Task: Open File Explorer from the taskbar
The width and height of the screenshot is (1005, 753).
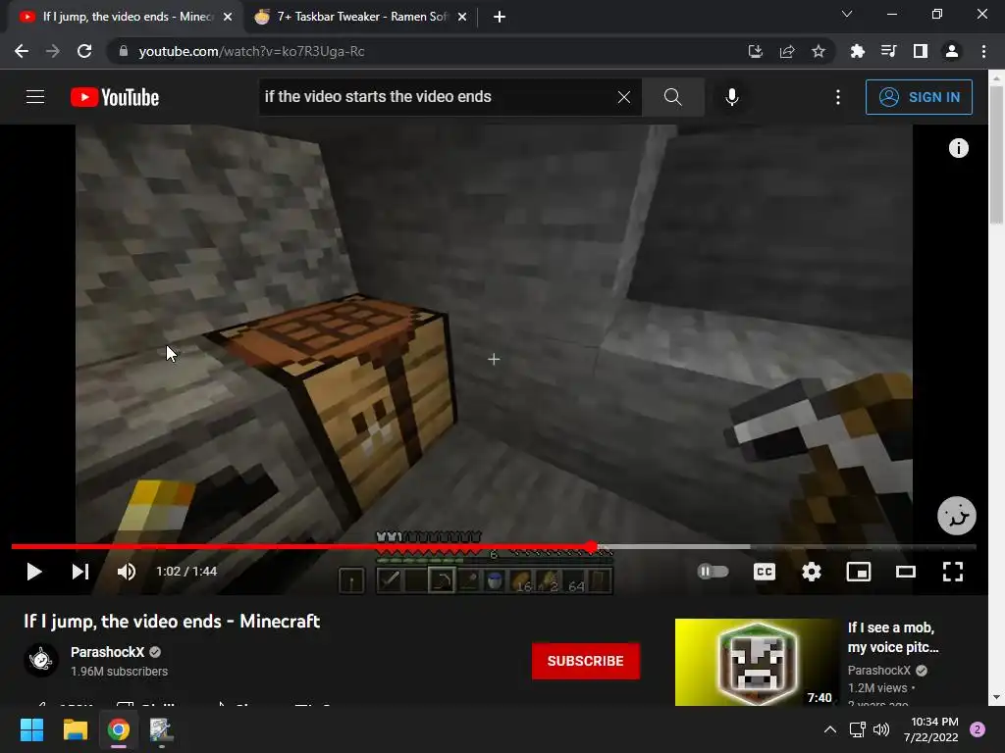Action: point(75,729)
